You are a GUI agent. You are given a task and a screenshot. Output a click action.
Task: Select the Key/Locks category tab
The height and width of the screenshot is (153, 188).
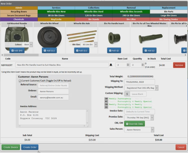(56, 19)
